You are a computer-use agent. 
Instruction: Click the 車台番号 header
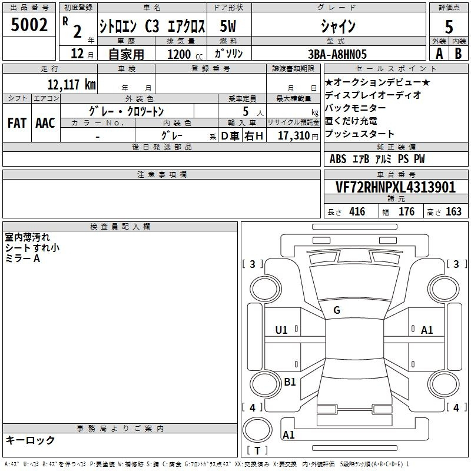(396, 174)
